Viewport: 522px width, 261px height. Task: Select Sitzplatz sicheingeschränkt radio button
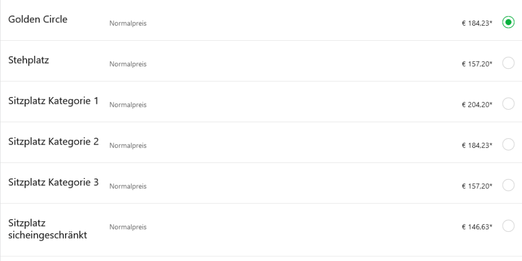coord(508,226)
